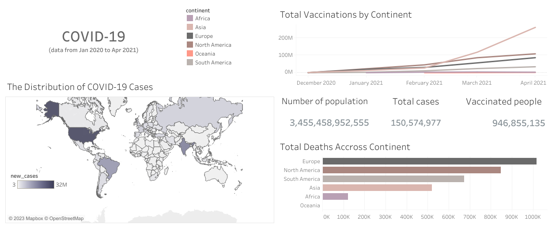Select the Oceania legend color swatch
The image size is (552, 228).
190,54
